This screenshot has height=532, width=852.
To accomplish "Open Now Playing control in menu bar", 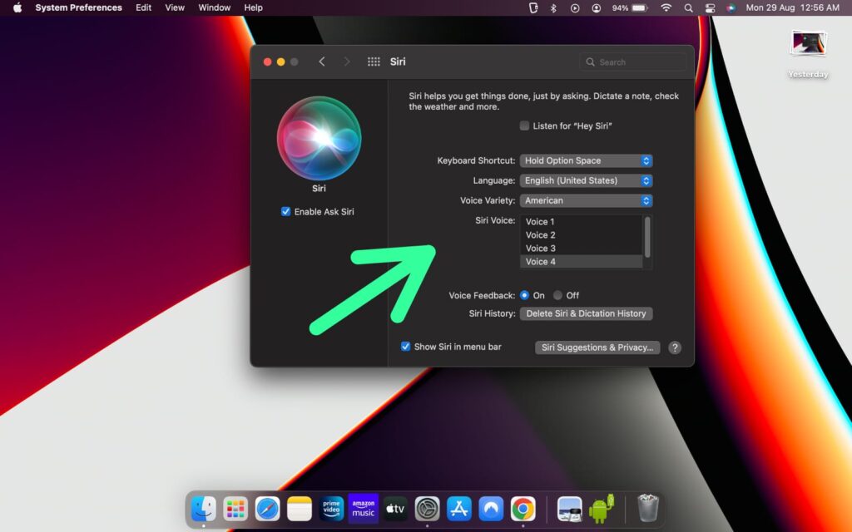I will coord(575,7).
